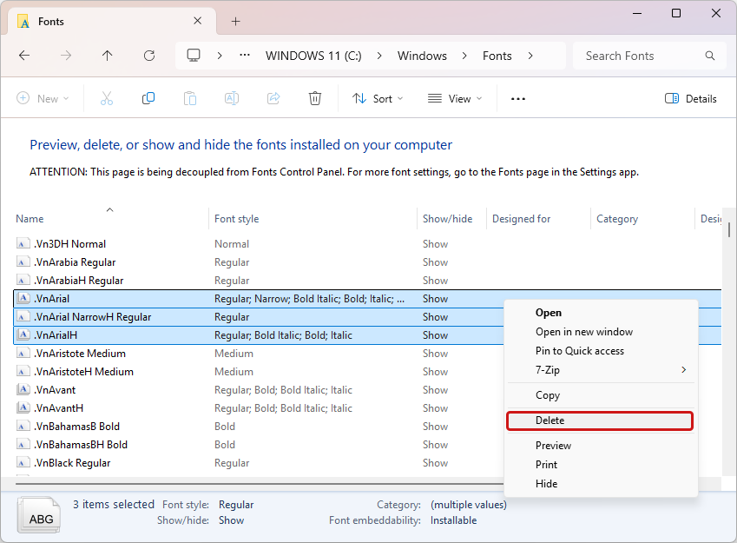Click the trash Delete toolbar icon
Screen dimensions: 737x543
(x=315, y=98)
